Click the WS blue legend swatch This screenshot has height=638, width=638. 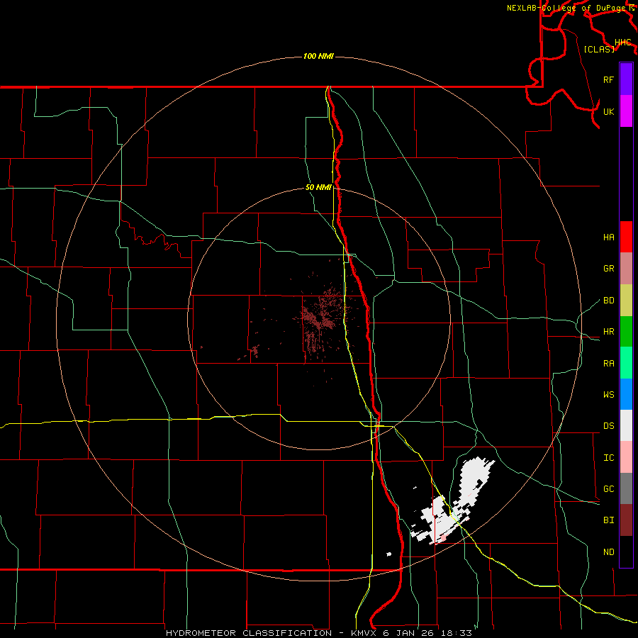click(x=626, y=394)
